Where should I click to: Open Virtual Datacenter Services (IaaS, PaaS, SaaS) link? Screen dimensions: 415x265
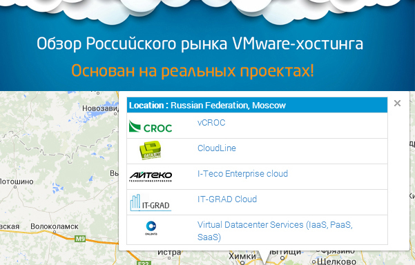[275, 230]
